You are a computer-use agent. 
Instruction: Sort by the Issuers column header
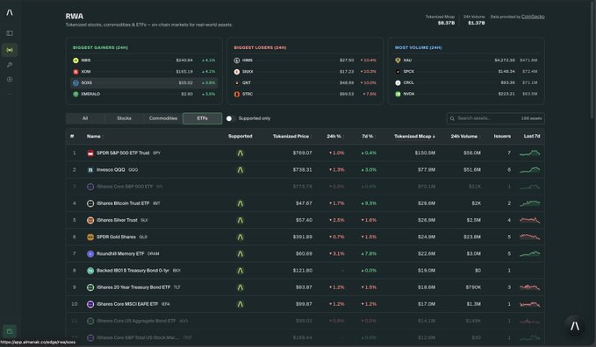point(502,137)
